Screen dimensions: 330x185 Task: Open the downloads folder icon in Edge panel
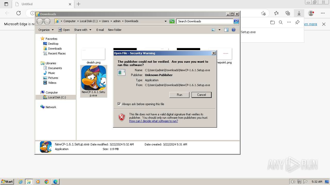[x=273, y=22]
